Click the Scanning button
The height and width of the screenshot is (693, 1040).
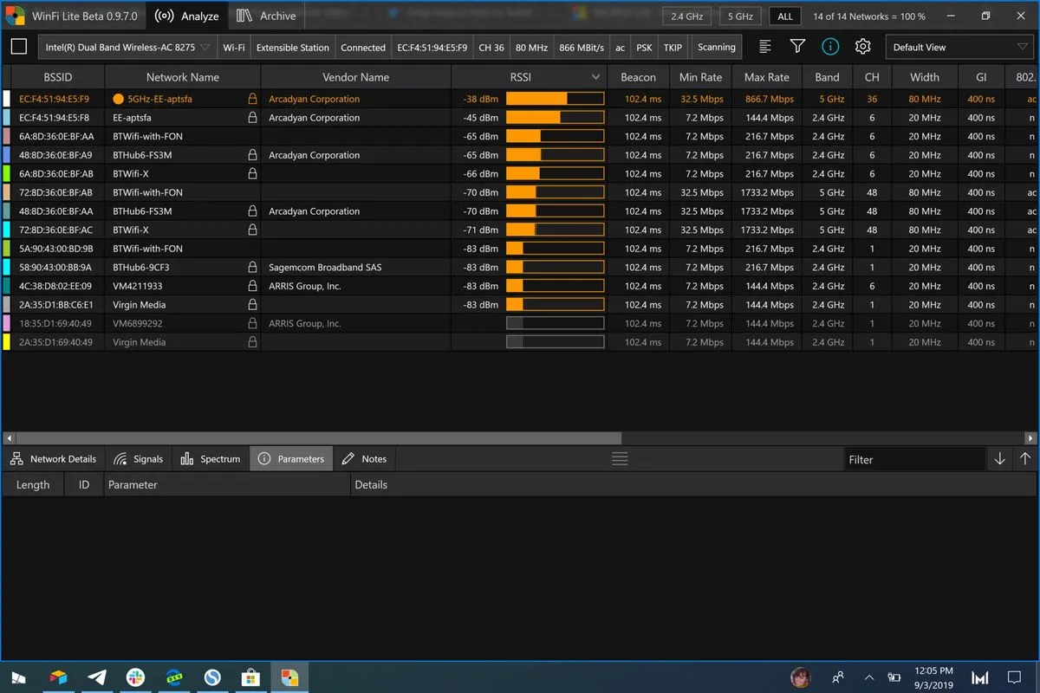[x=717, y=48]
